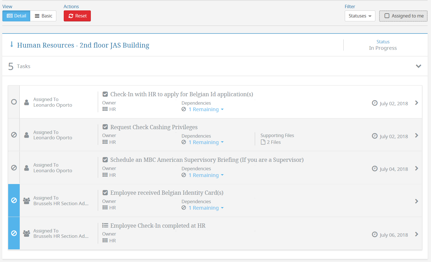Click blue blocked icon of Belgian Identity Card row
The height and width of the screenshot is (262, 431).
click(14, 200)
